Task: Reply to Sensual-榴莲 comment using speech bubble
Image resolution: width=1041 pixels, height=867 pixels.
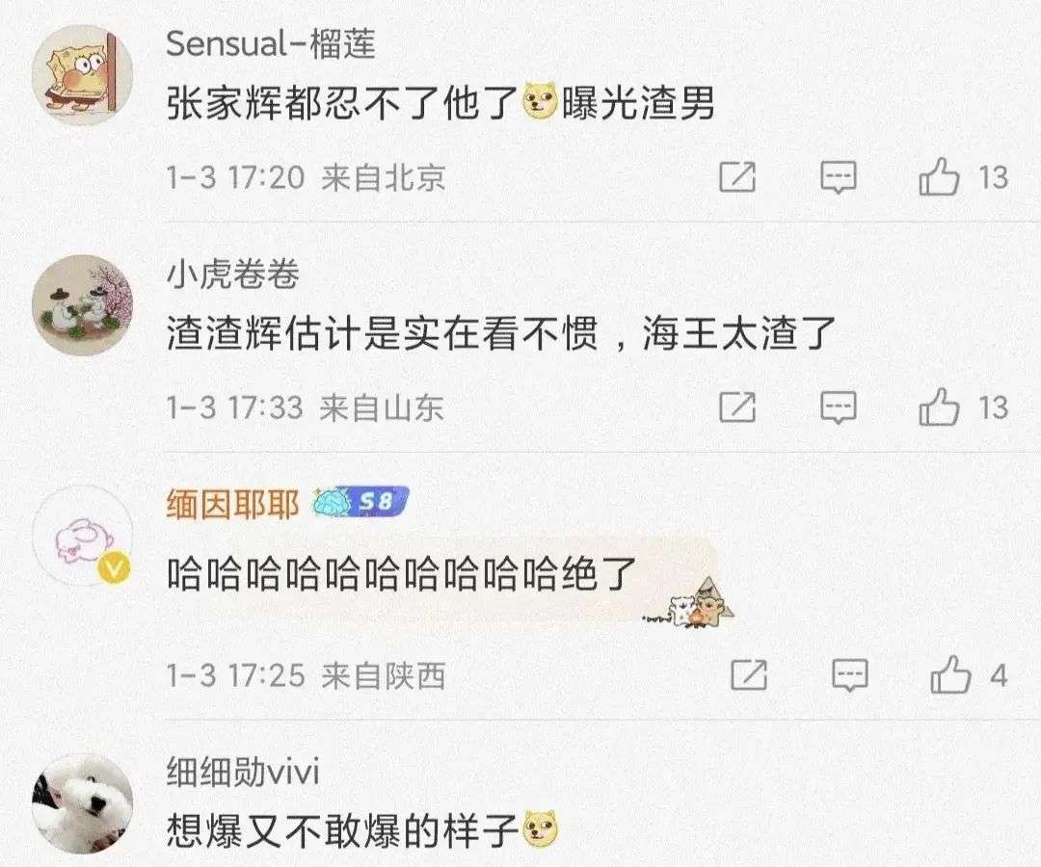Action: (839, 177)
